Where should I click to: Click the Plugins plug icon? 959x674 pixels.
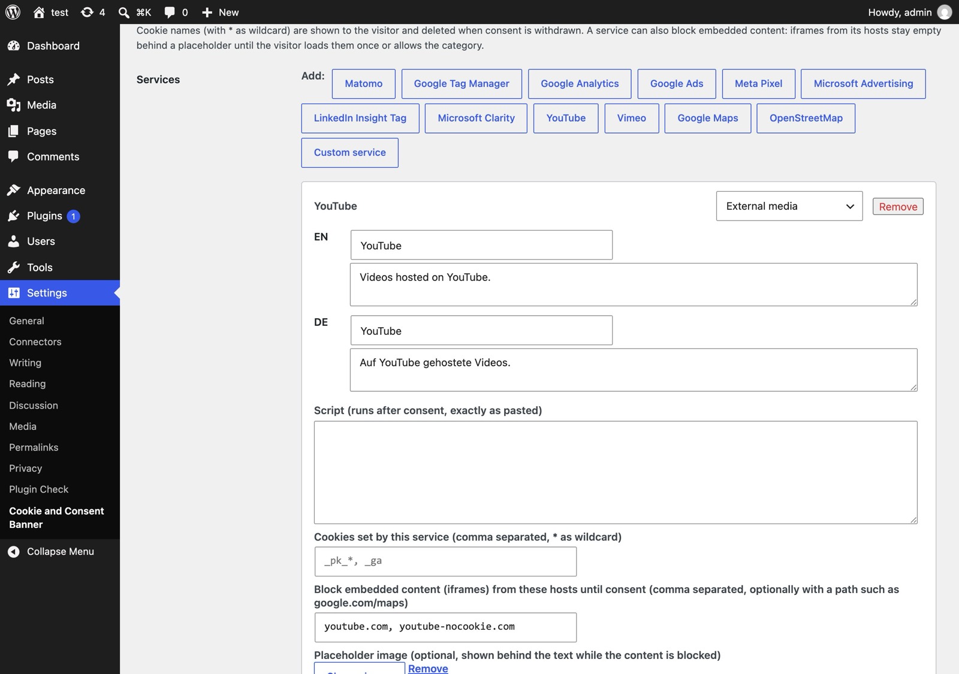click(14, 216)
